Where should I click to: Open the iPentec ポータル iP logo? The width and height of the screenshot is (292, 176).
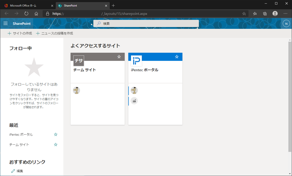[x=136, y=60]
